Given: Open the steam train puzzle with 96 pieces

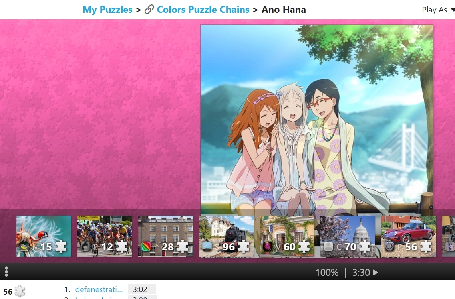Looking at the screenshot, I should [226, 236].
